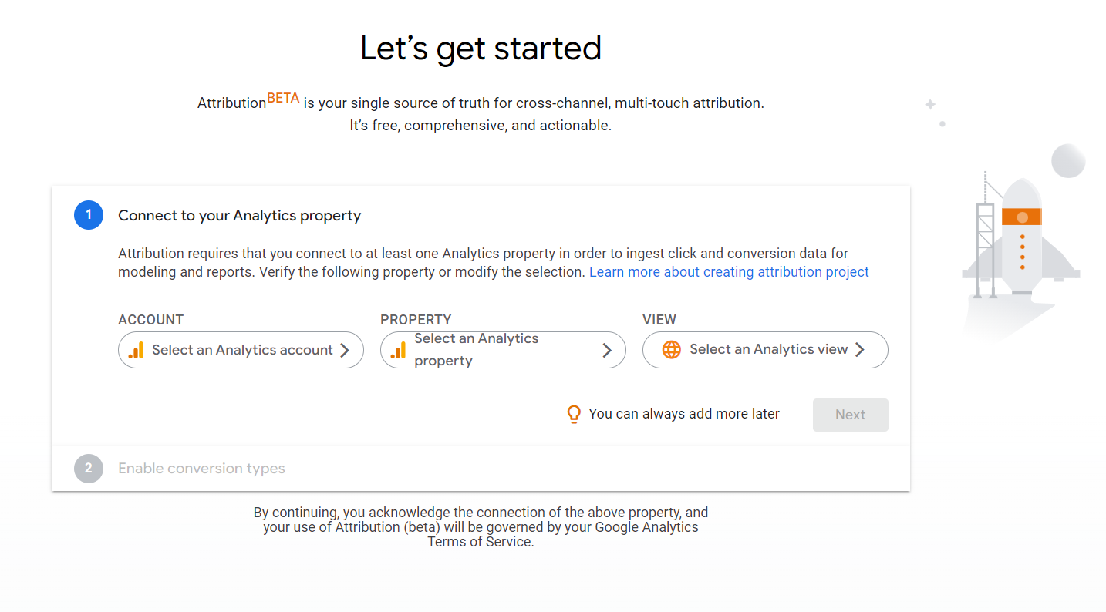This screenshot has width=1106, height=612.
Task: Expand the Enable conversion types step
Action: pos(201,469)
